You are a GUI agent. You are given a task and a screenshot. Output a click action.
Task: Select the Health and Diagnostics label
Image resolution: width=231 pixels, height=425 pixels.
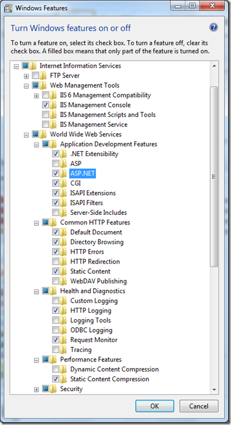[92, 291]
